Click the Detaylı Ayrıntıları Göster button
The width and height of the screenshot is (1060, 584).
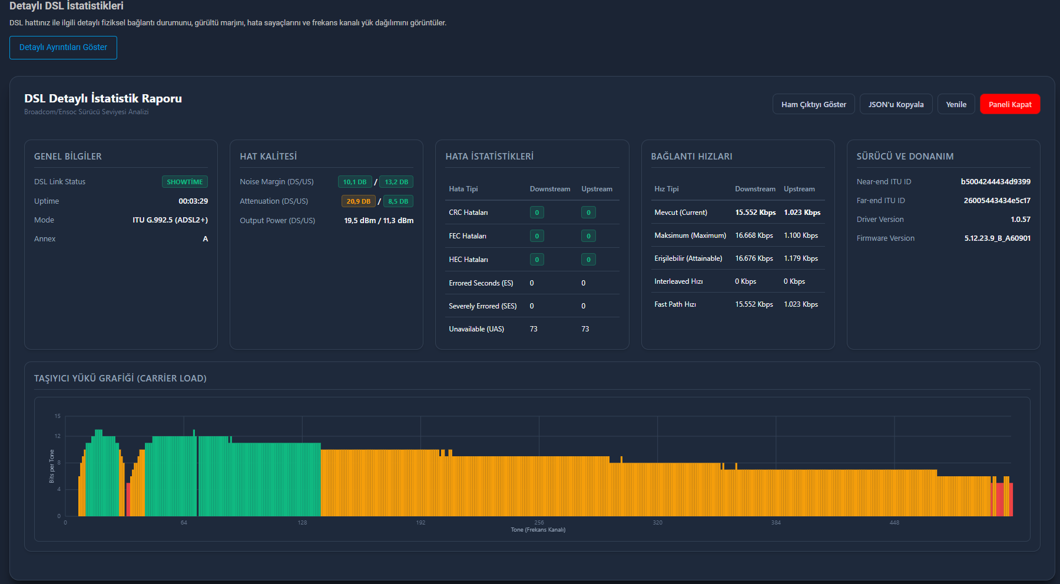pyautogui.click(x=63, y=48)
